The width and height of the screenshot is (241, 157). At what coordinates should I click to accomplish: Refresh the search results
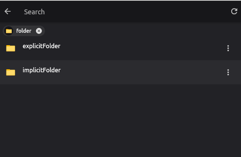(234, 11)
